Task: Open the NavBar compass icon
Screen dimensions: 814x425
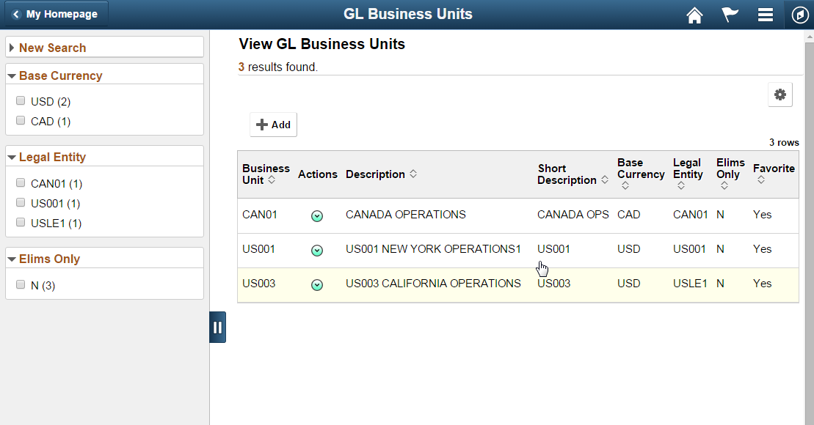Action: point(799,15)
